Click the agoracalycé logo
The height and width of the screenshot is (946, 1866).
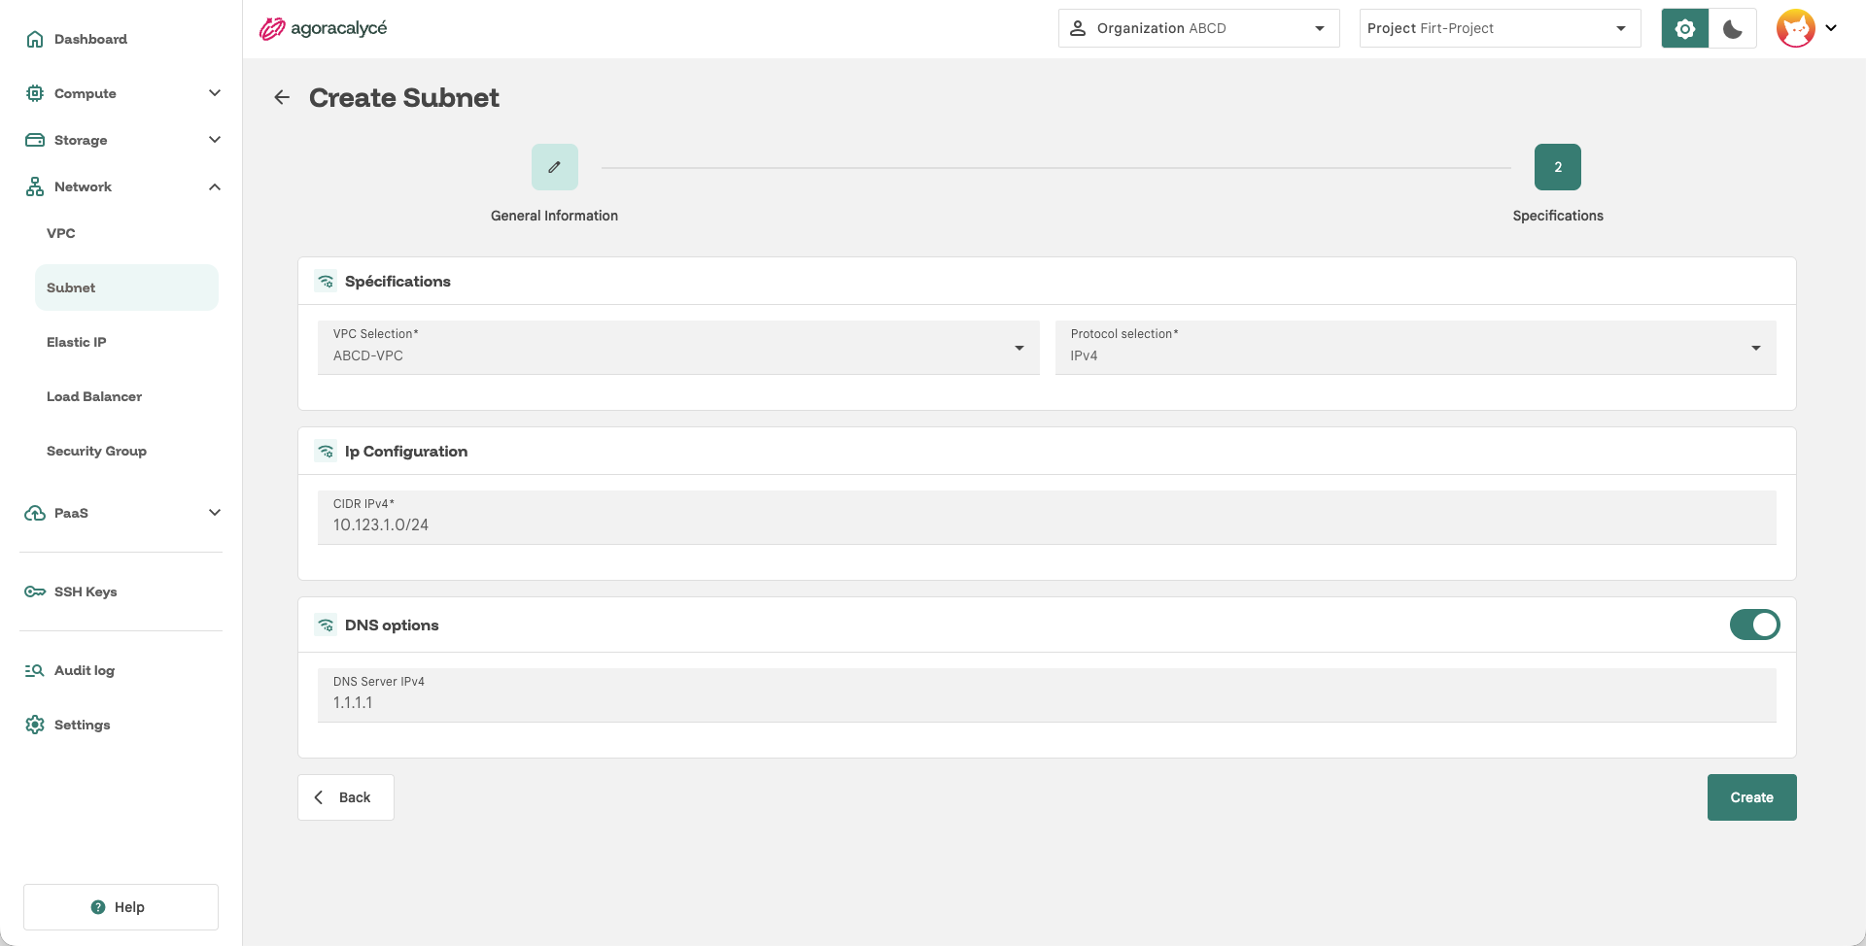pyautogui.click(x=324, y=28)
